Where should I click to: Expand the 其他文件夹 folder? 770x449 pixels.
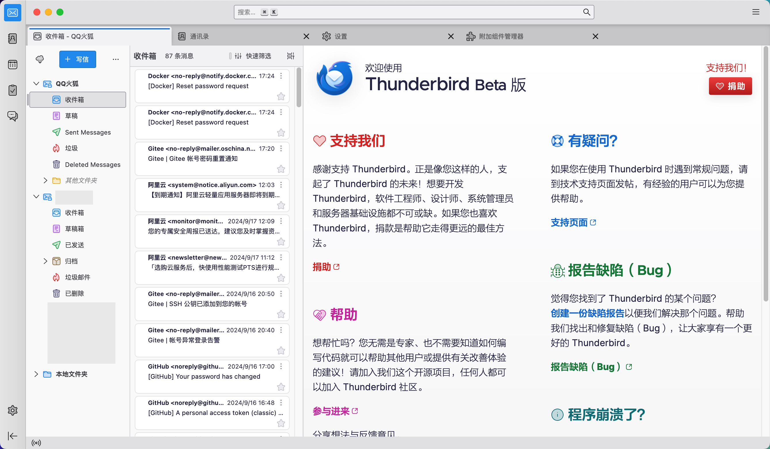[45, 180]
